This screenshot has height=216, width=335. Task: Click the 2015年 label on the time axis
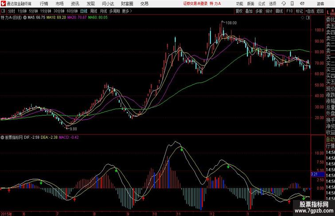[x=6, y=214]
